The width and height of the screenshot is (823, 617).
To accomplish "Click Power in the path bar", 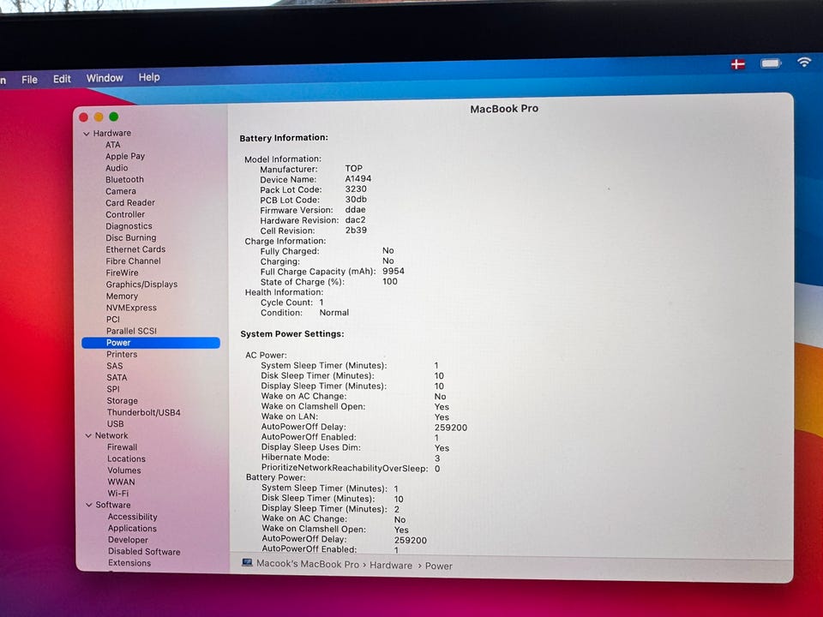I will [x=438, y=566].
